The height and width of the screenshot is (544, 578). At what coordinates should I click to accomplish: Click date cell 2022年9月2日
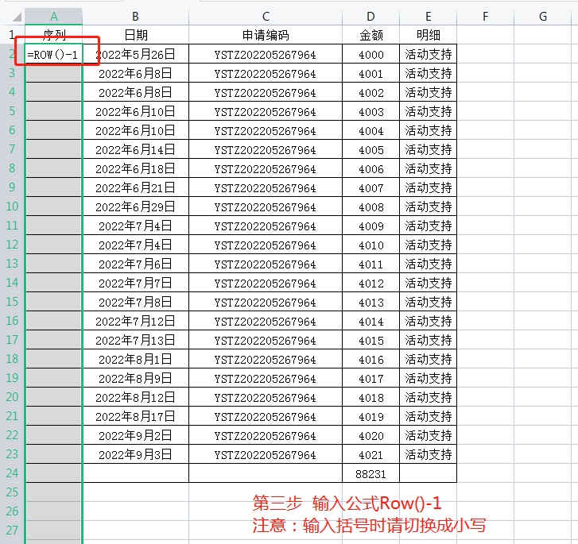136,435
